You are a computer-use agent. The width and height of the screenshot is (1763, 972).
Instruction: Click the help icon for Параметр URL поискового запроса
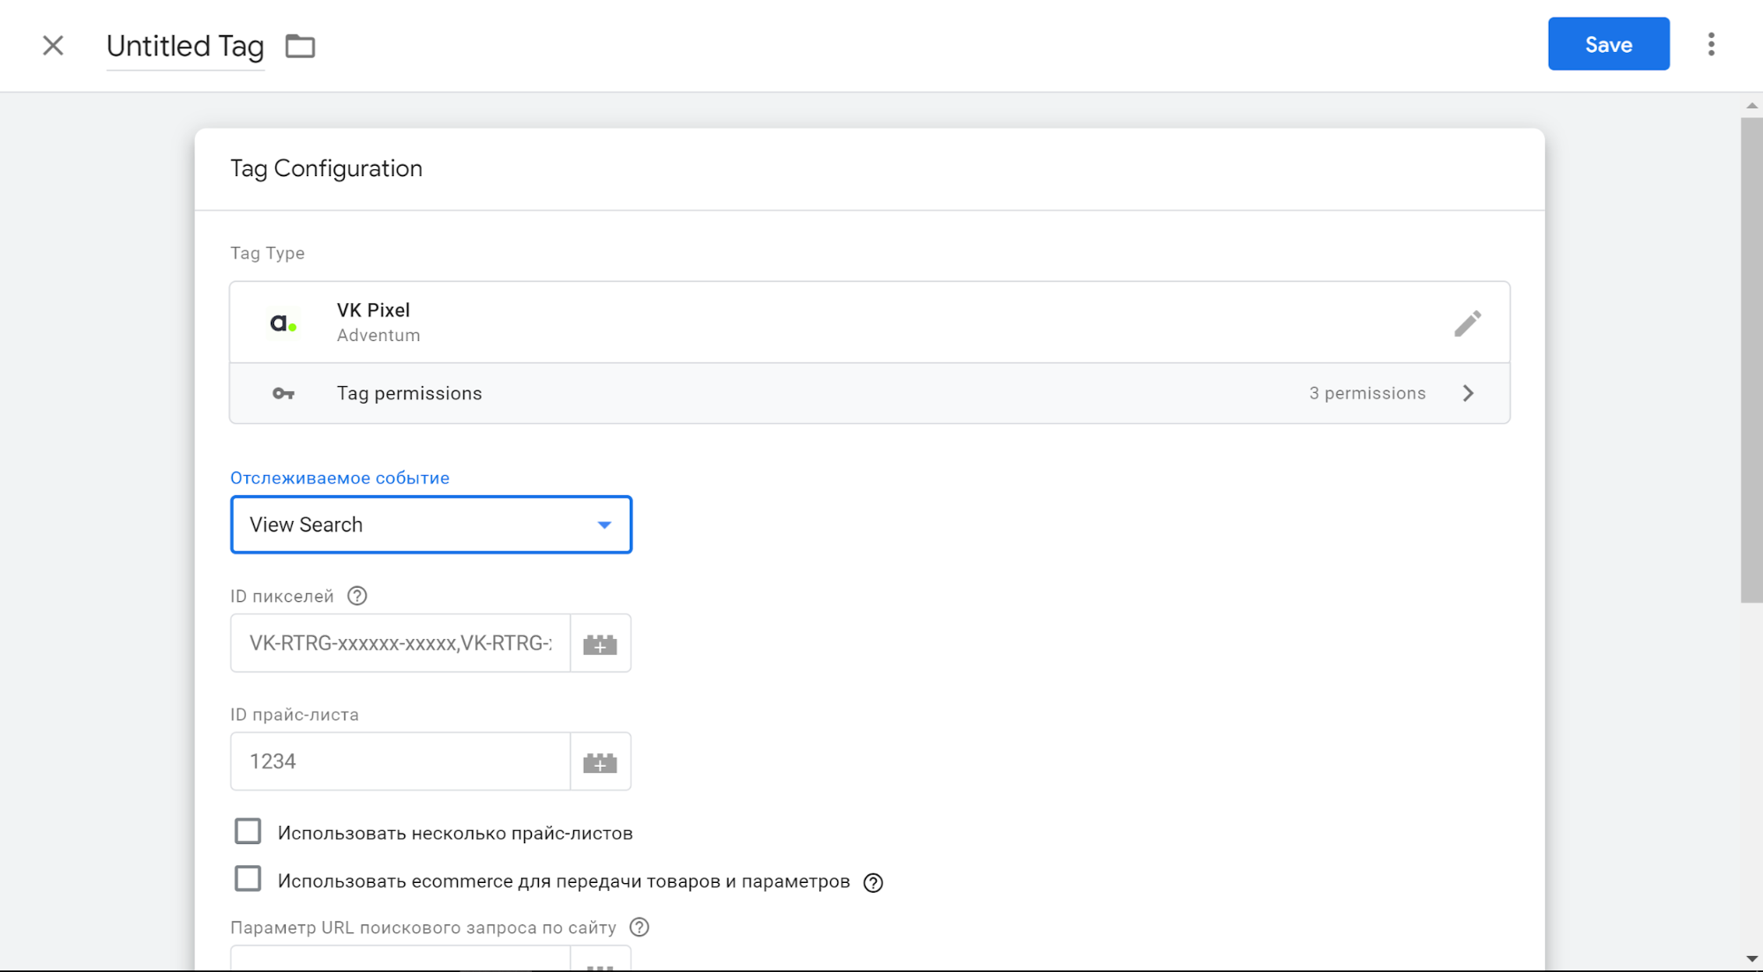click(x=639, y=927)
